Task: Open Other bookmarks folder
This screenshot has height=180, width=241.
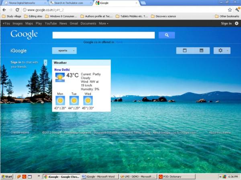Action: [227, 16]
